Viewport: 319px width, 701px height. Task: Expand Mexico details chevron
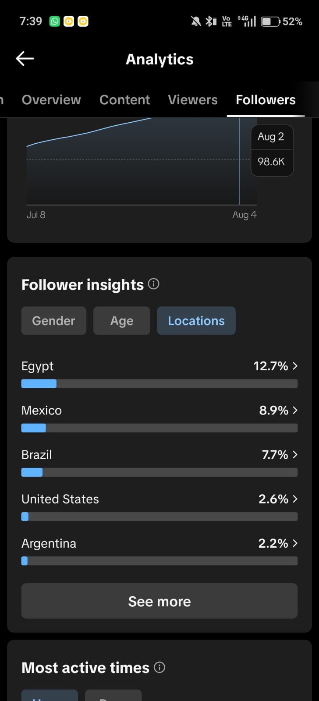tap(295, 410)
